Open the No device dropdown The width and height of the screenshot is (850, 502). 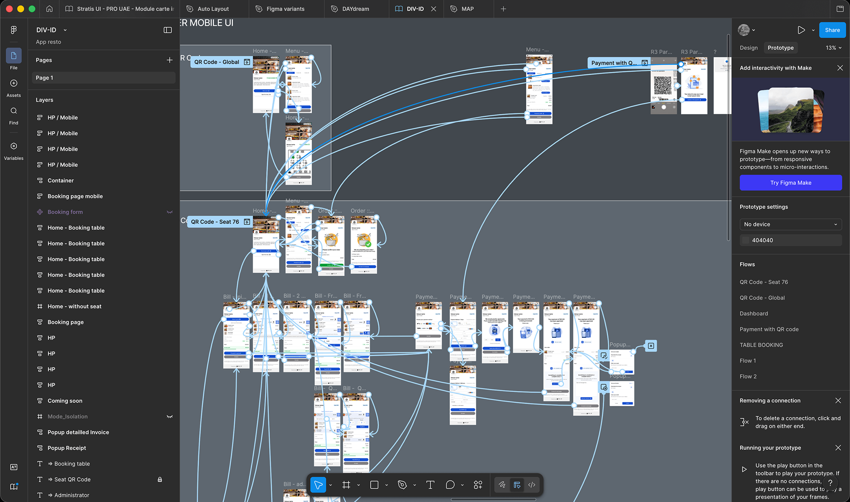click(x=790, y=224)
